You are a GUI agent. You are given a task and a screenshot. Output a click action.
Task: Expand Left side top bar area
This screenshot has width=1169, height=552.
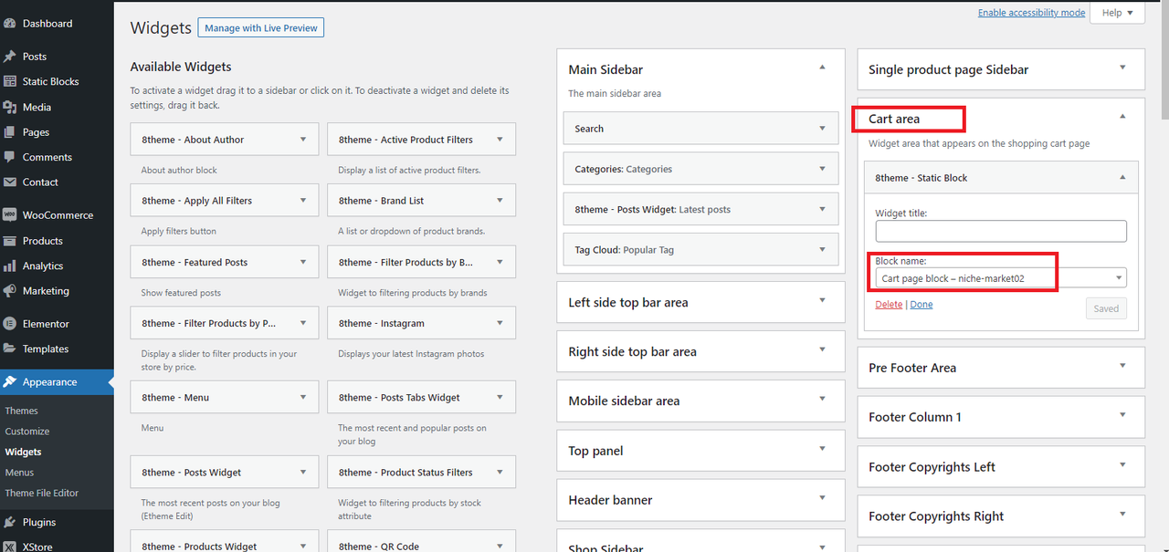pos(822,302)
